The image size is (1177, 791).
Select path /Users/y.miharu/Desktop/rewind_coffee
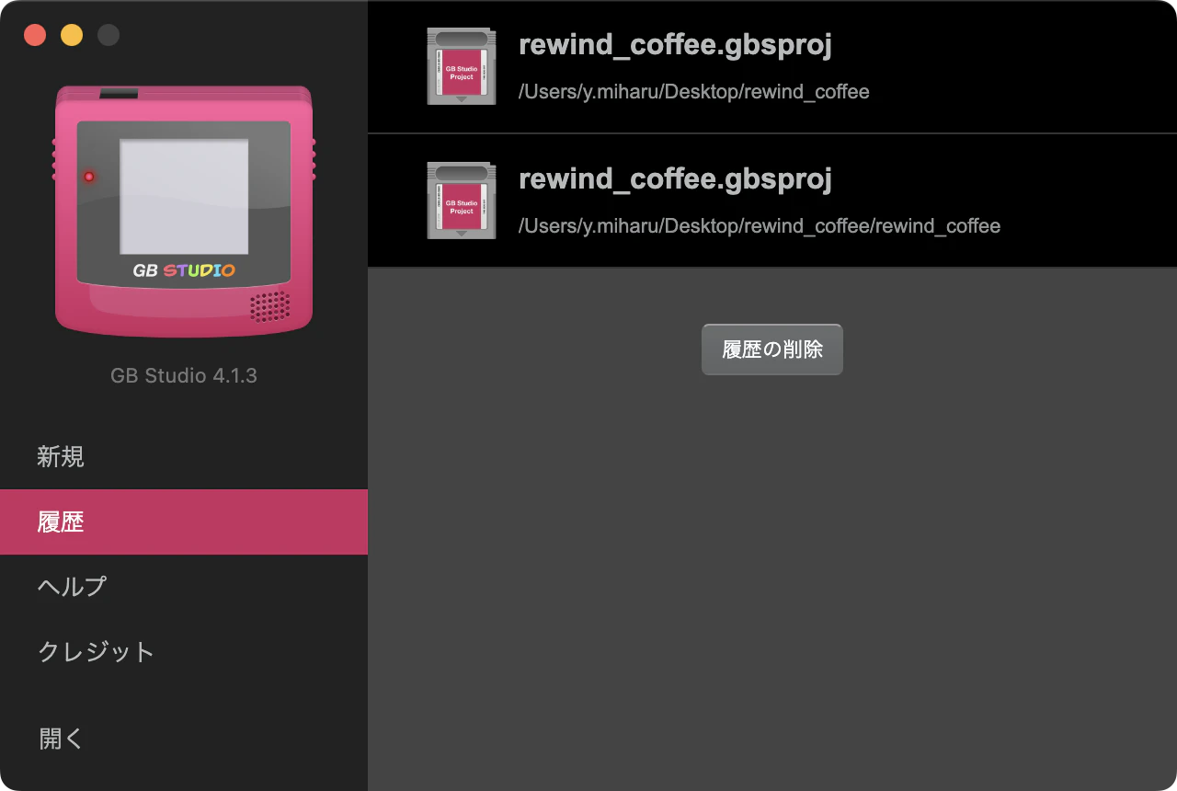(694, 92)
